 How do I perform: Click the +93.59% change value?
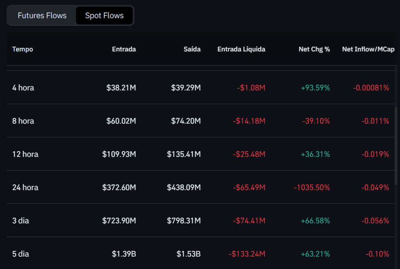pos(314,88)
